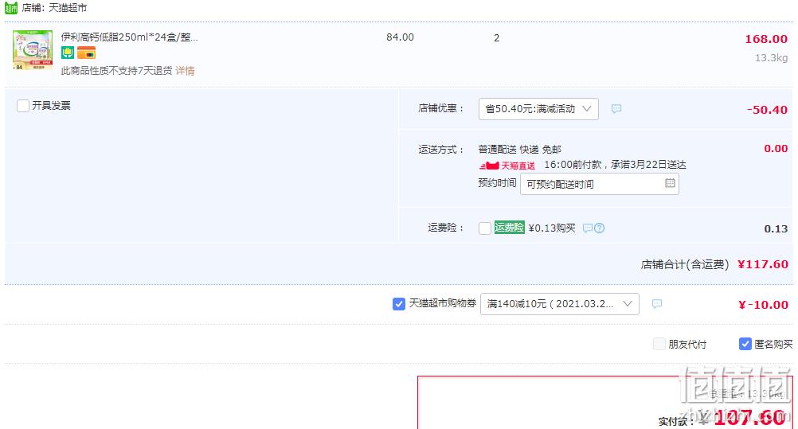The image size is (798, 429).
Task: Expand the 省50.40元:满减活动 store discount dropdown
Action: pos(538,109)
